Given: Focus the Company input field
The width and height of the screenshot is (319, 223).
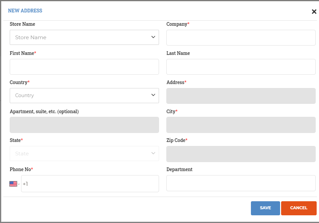Looking at the screenshot, I should [241, 38].
